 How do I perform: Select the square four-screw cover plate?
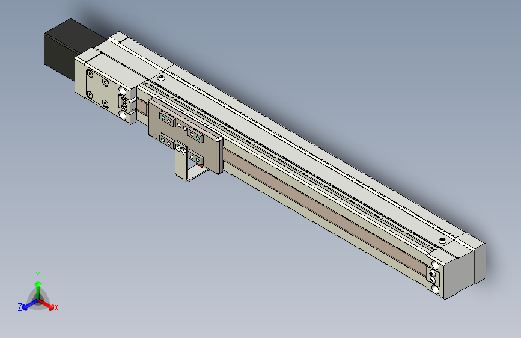pos(97,88)
